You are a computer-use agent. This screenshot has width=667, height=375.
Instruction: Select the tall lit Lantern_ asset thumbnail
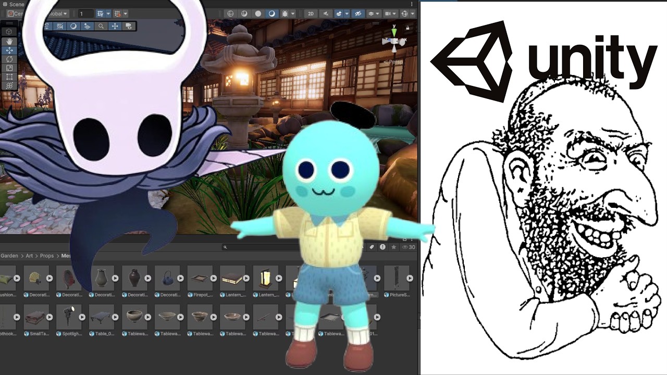point(265,278)
